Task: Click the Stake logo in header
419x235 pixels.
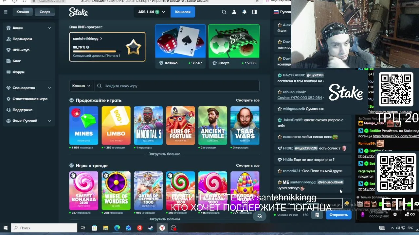Action: tap(78, 12)
